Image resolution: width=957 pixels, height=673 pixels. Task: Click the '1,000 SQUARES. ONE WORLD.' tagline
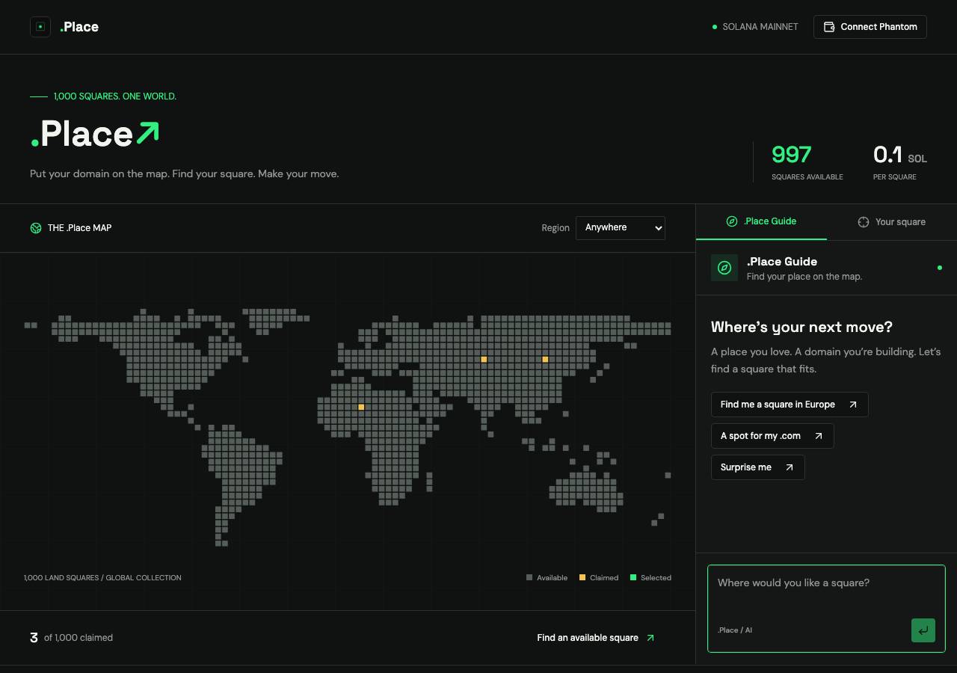(x=115, y=96)
